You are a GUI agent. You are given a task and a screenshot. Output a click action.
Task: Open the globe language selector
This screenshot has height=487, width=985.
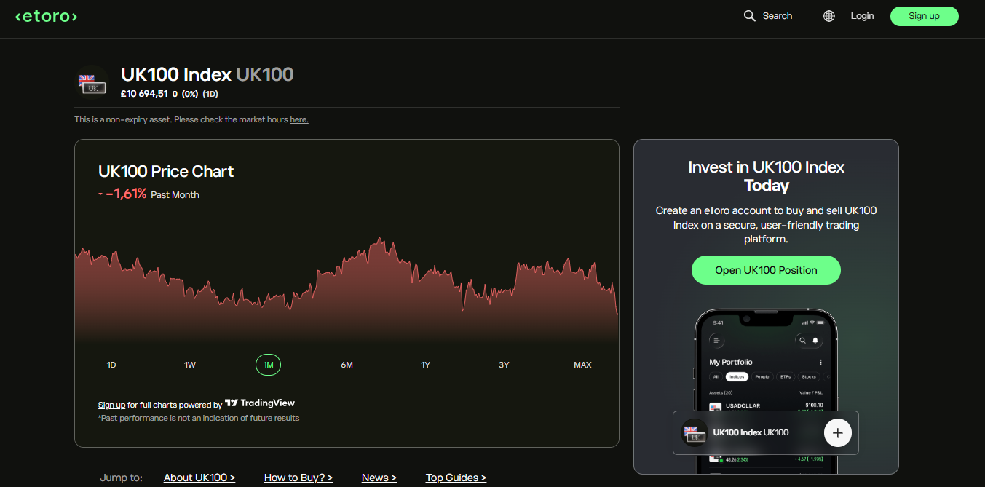(829, 16)
